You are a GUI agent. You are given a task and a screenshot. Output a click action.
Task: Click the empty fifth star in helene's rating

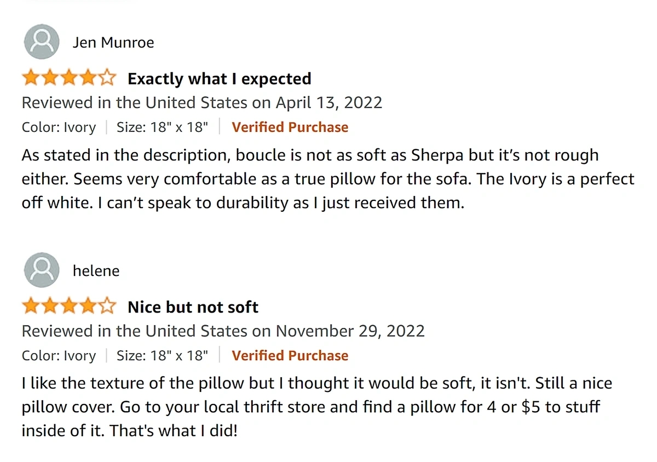point(108,307)
